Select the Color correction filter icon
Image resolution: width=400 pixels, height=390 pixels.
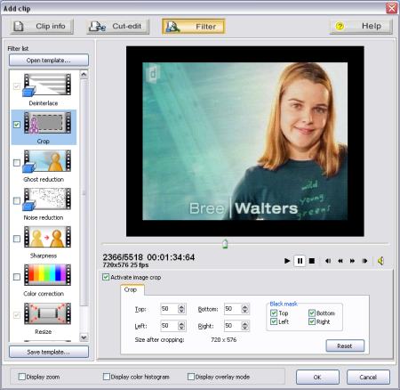tap(47, 275)
